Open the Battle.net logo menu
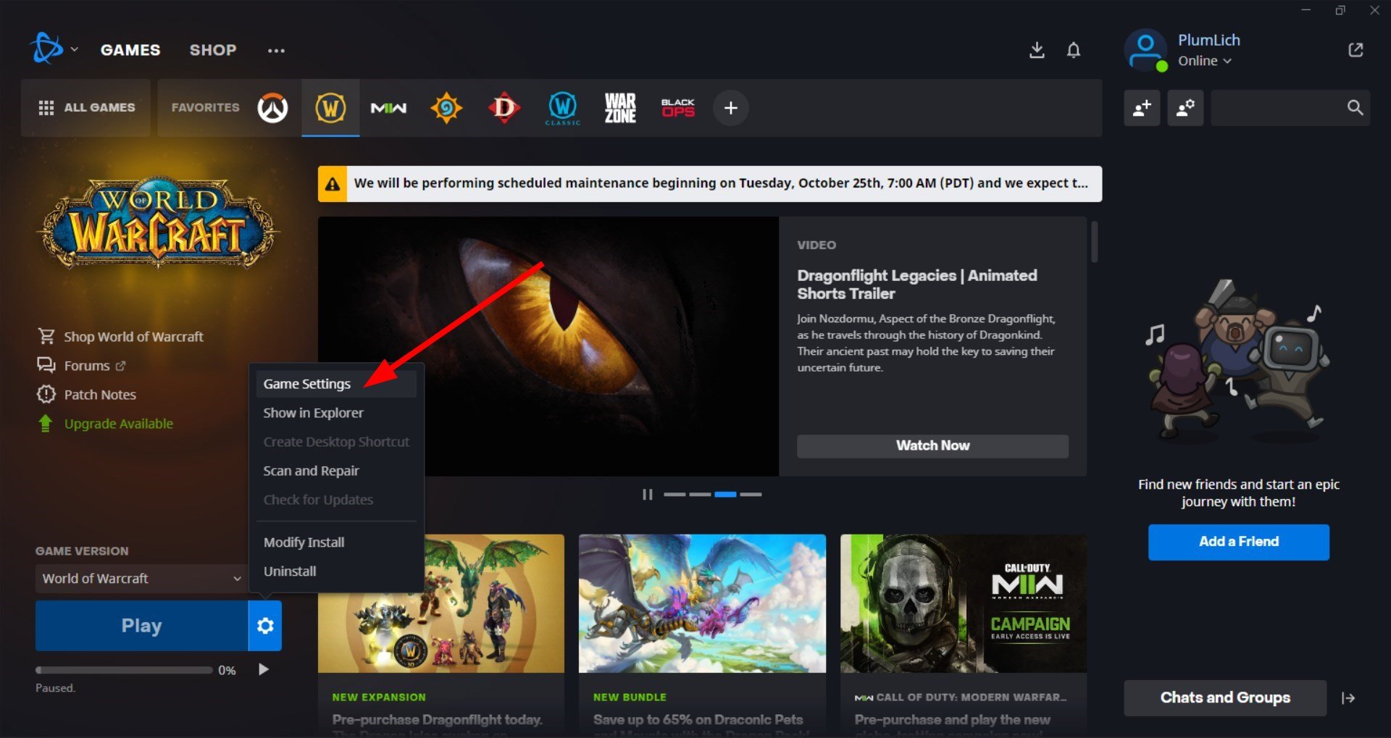The height and width of the screenshot is (738, 1391). pos(53,49)
